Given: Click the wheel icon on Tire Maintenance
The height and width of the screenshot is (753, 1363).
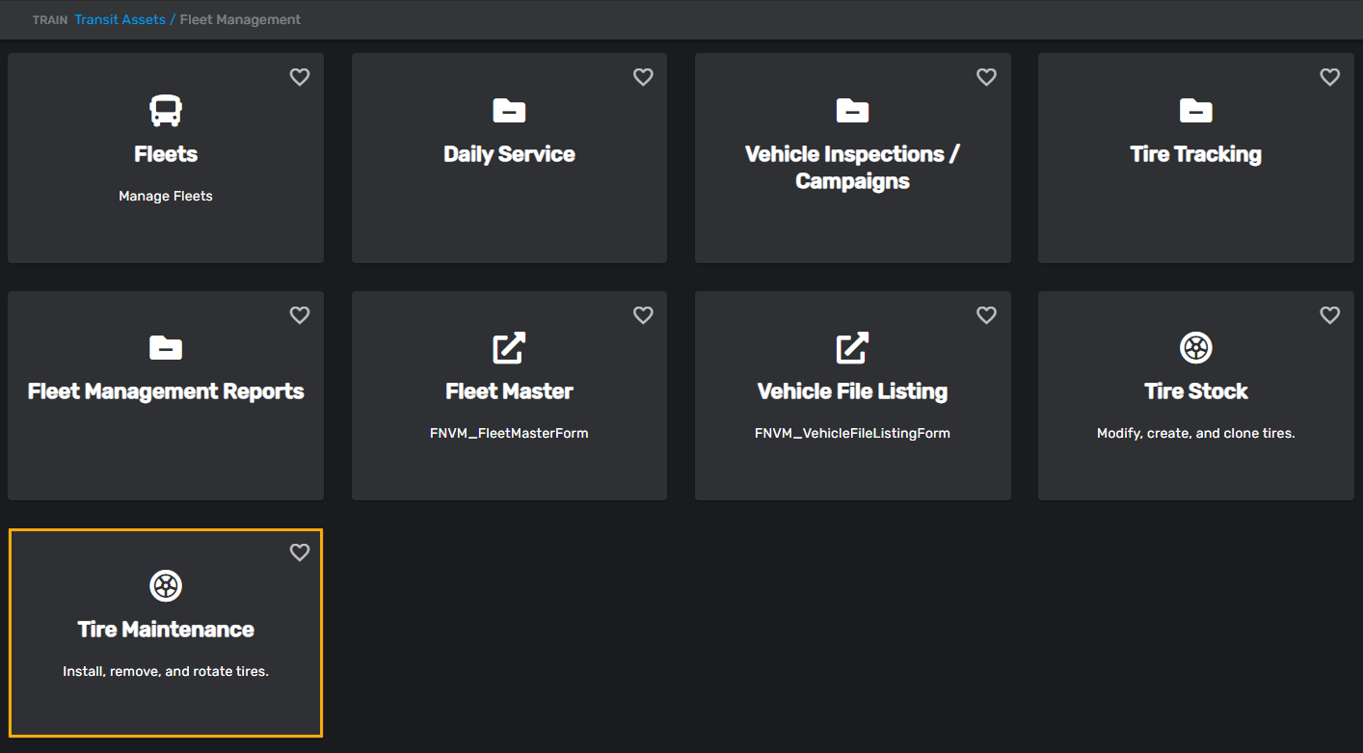Looking at the screenshot, I should pos(166,585).
